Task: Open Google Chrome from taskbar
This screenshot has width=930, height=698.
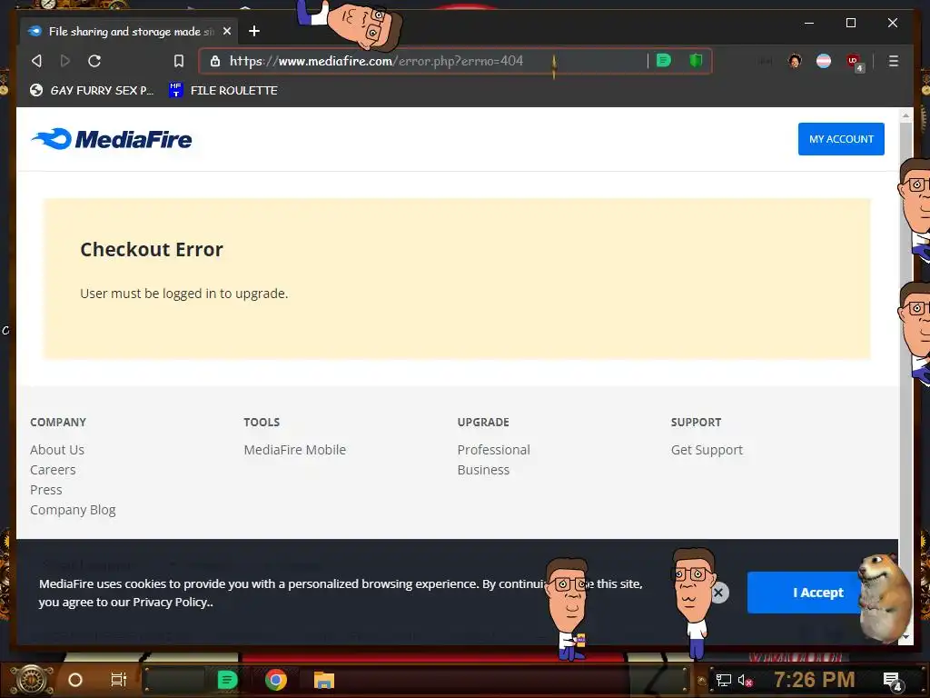Action: (x=276, y=680)
